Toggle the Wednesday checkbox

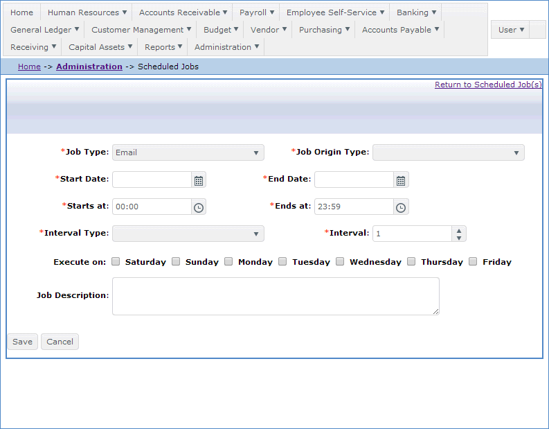point(341,262)
